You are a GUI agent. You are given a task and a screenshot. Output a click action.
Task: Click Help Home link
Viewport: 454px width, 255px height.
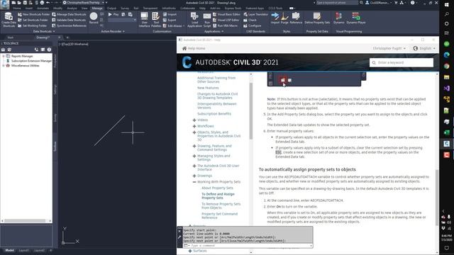pyautogui.click(x=194, y=48)
